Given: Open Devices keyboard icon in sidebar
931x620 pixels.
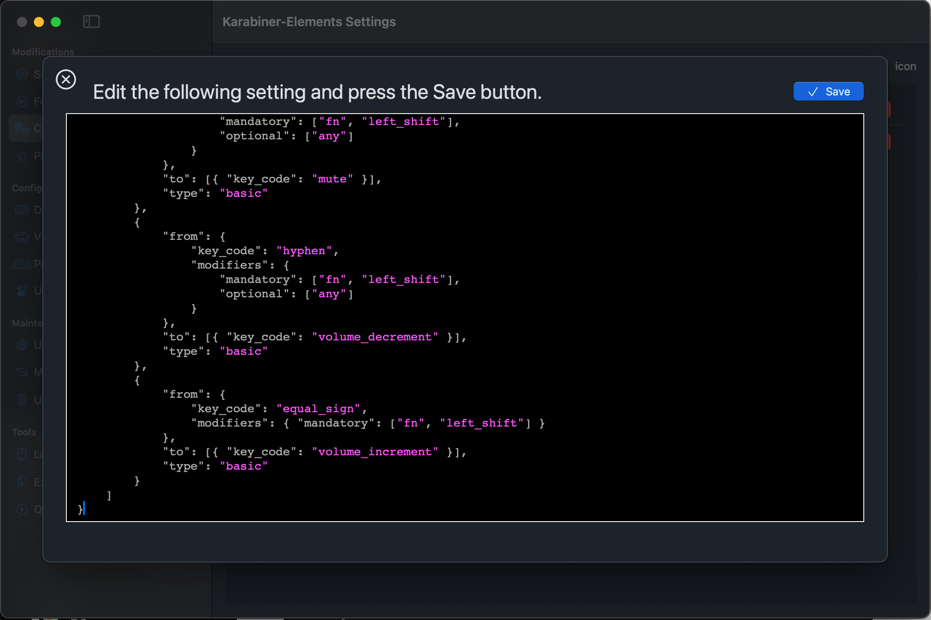Looking at the screenshot, I should pyautogui.click(x=22, y=209).
